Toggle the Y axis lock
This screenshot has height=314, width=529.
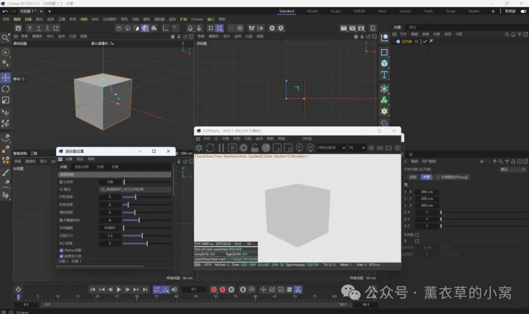tap(39, 28)
